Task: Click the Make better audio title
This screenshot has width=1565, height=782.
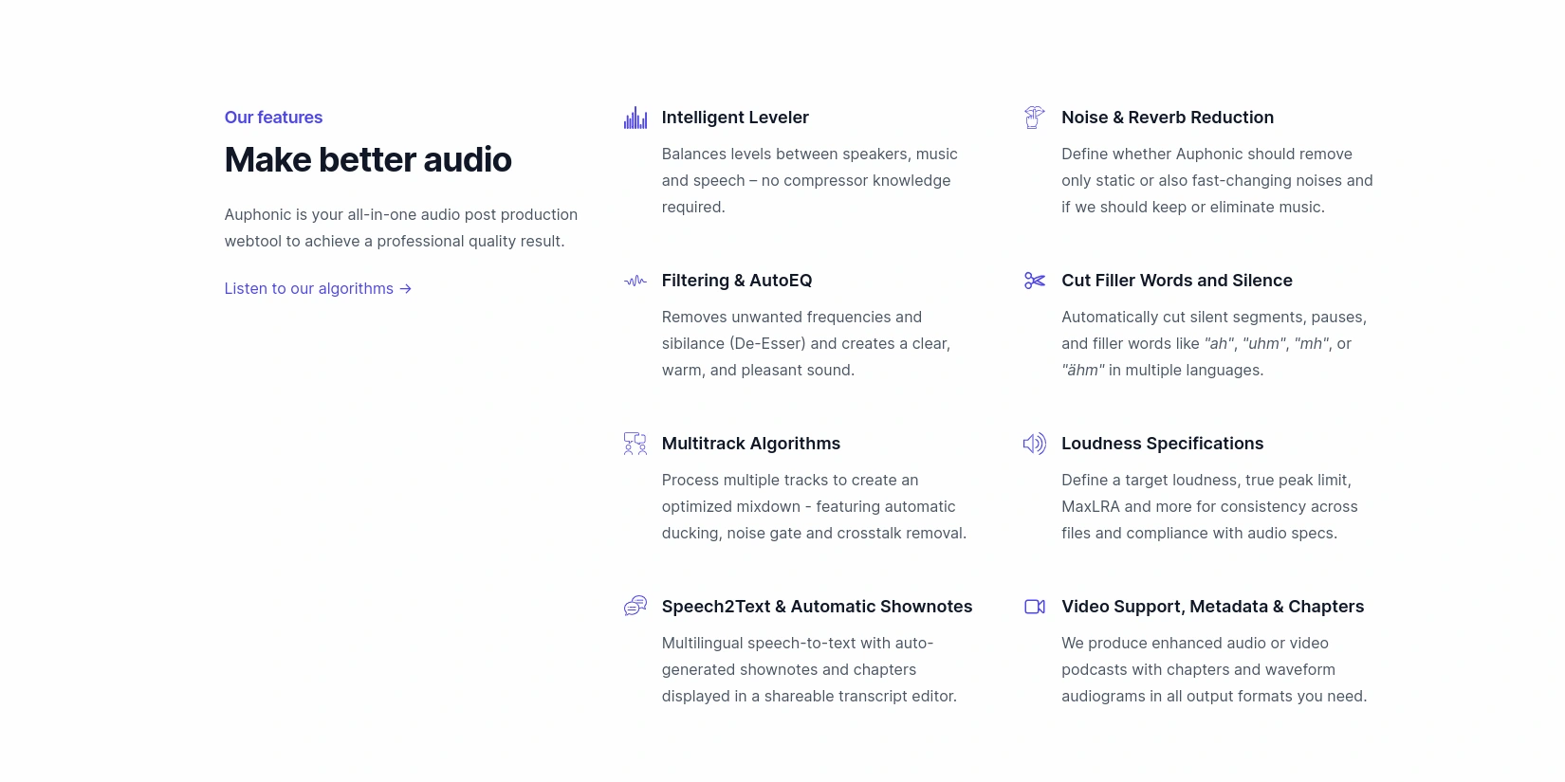Action: [x=368, y=160]
